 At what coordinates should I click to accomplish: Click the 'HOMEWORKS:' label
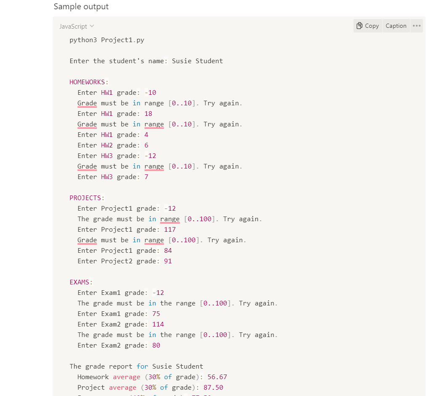tap(89, 82)
